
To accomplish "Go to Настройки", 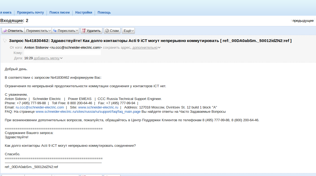I will pos(84,12).
